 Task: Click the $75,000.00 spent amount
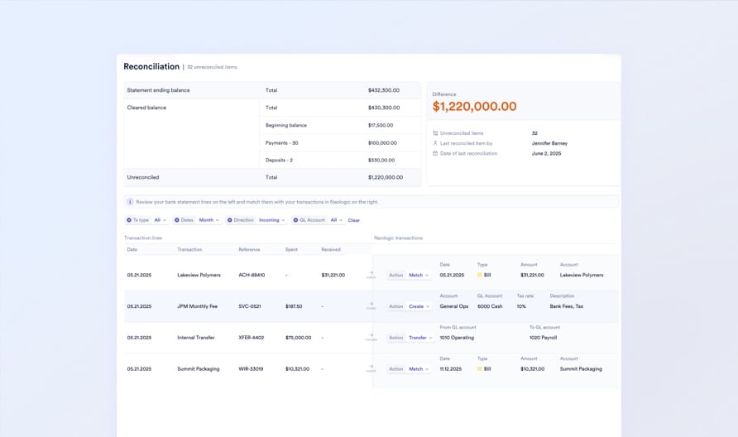tap(299, 338)
